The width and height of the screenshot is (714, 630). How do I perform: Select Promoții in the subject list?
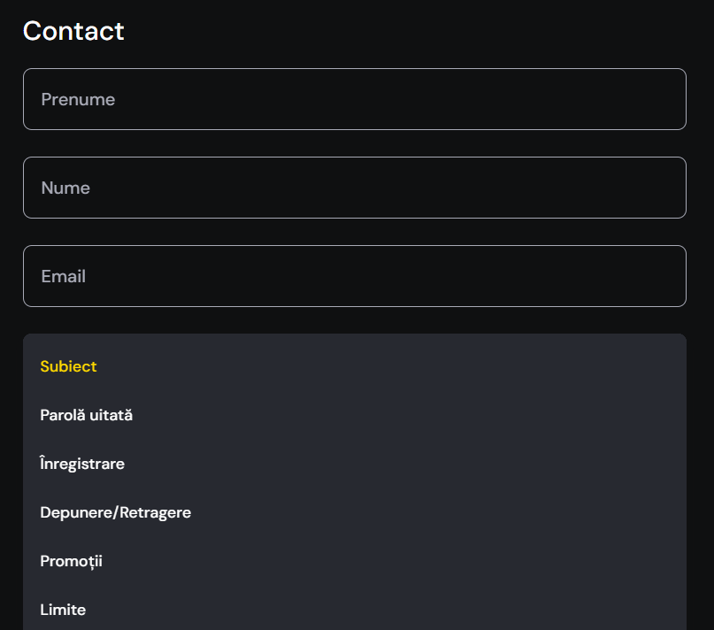point(71,560)
